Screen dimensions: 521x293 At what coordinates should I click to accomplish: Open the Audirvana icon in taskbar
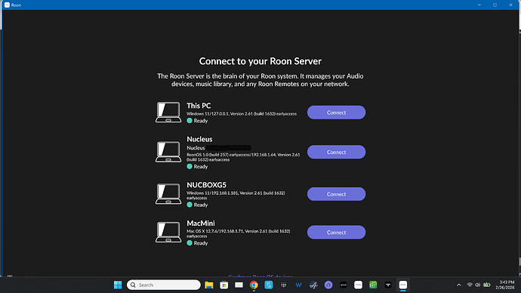click(313, 285)
